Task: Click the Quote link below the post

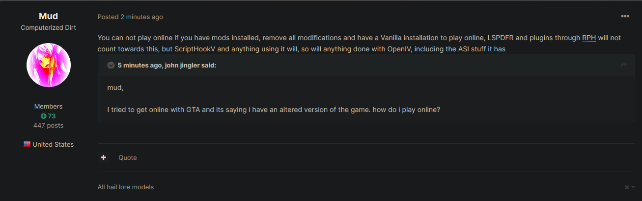Action: pyautogui.click(x=128, y=157)
